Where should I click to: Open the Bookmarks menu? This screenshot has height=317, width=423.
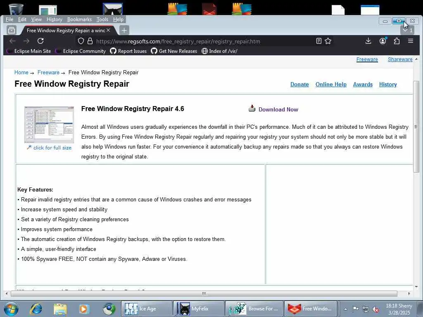tap(79, 19)
